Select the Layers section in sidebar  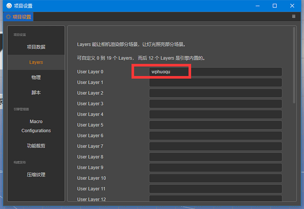click(36, 62)
